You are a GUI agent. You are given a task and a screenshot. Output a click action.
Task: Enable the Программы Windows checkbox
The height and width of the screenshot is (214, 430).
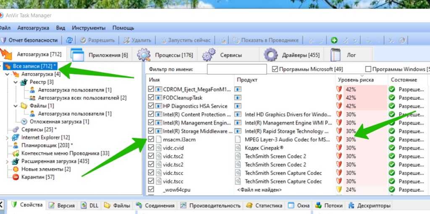tap(368, 69)
